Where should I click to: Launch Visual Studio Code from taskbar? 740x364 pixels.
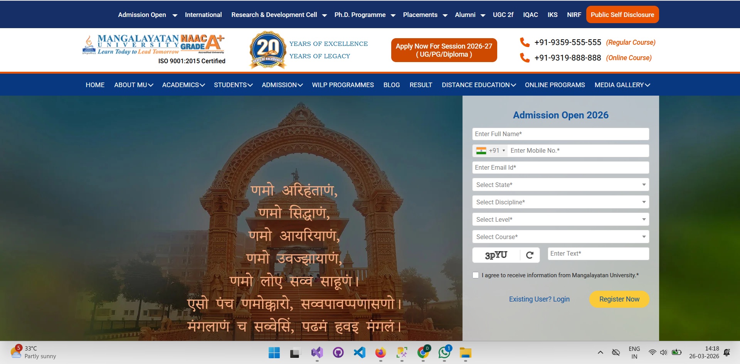[359, 352]
